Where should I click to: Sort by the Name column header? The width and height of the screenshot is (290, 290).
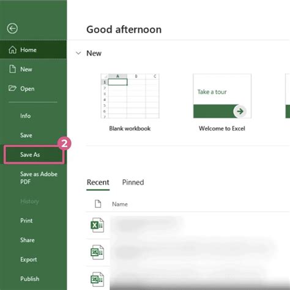coord(120,204)
